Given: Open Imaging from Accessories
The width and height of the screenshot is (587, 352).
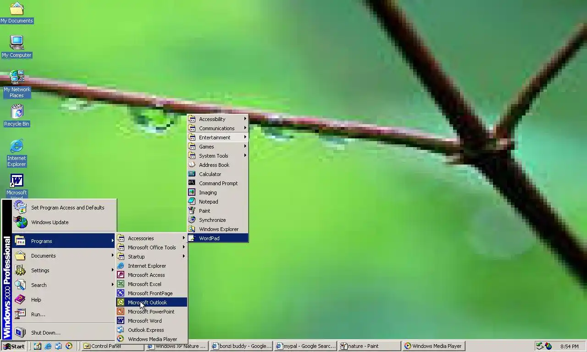Looking at the screenshot, I should (218, 192).
